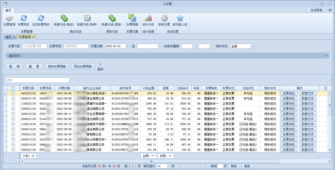The image size is (335, 170).
Task: Open the 同步状态 dropdown showing 全部
Action: coord(252,46)
